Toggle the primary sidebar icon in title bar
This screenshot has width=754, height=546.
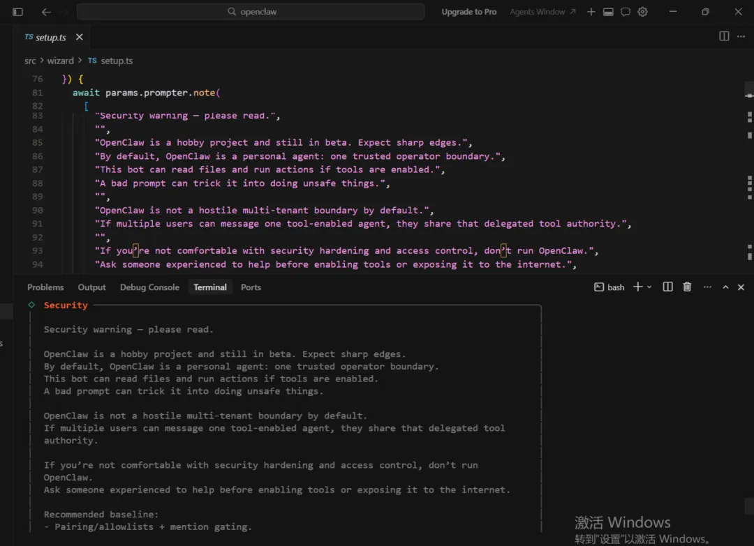click(17, 12)
